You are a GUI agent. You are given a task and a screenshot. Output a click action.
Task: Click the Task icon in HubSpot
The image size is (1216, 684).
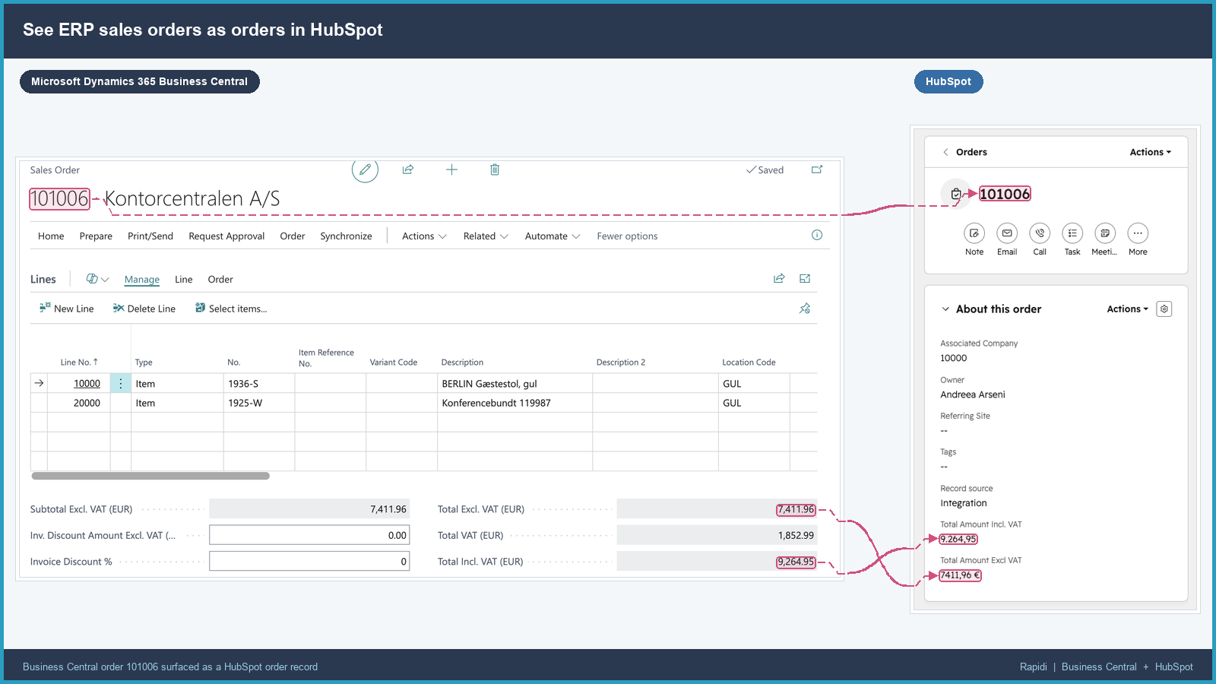coord(1072,233)
